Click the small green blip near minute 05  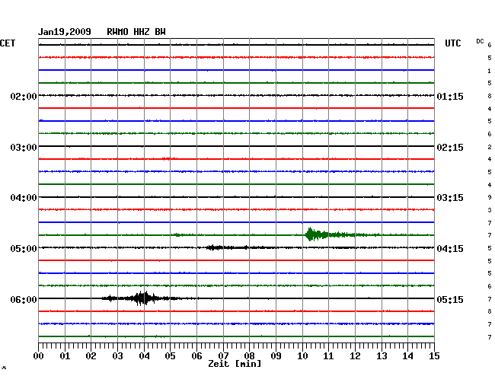177,234
